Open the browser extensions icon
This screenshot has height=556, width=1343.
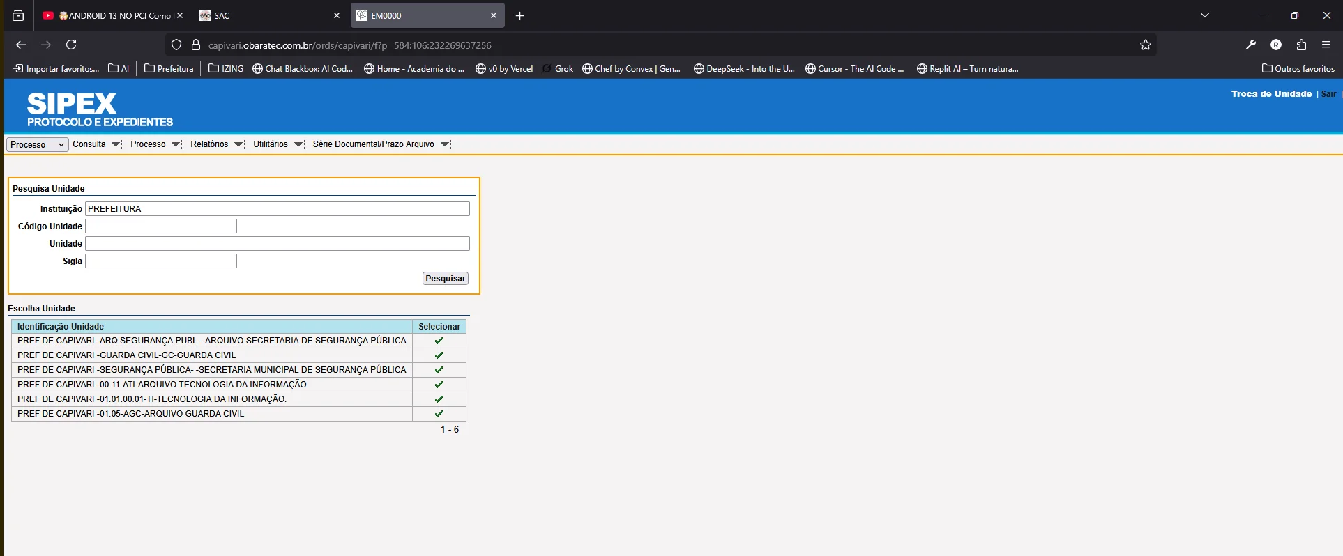tap(1301, 45)
